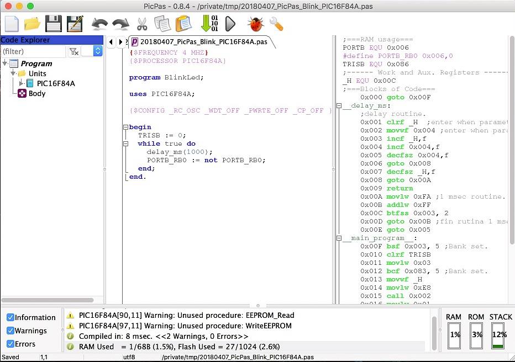Select the Units label in Code Explorer

point(37,73)
